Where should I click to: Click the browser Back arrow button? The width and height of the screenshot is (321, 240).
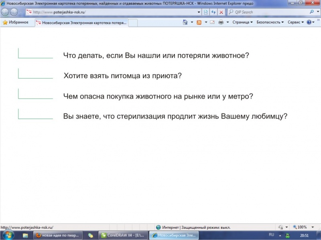click(5, 12)
